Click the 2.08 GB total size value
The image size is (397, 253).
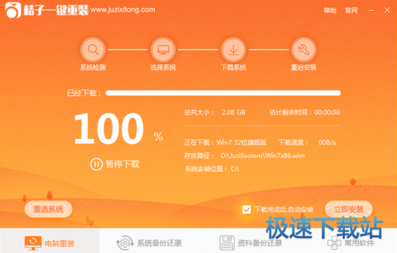234,112
